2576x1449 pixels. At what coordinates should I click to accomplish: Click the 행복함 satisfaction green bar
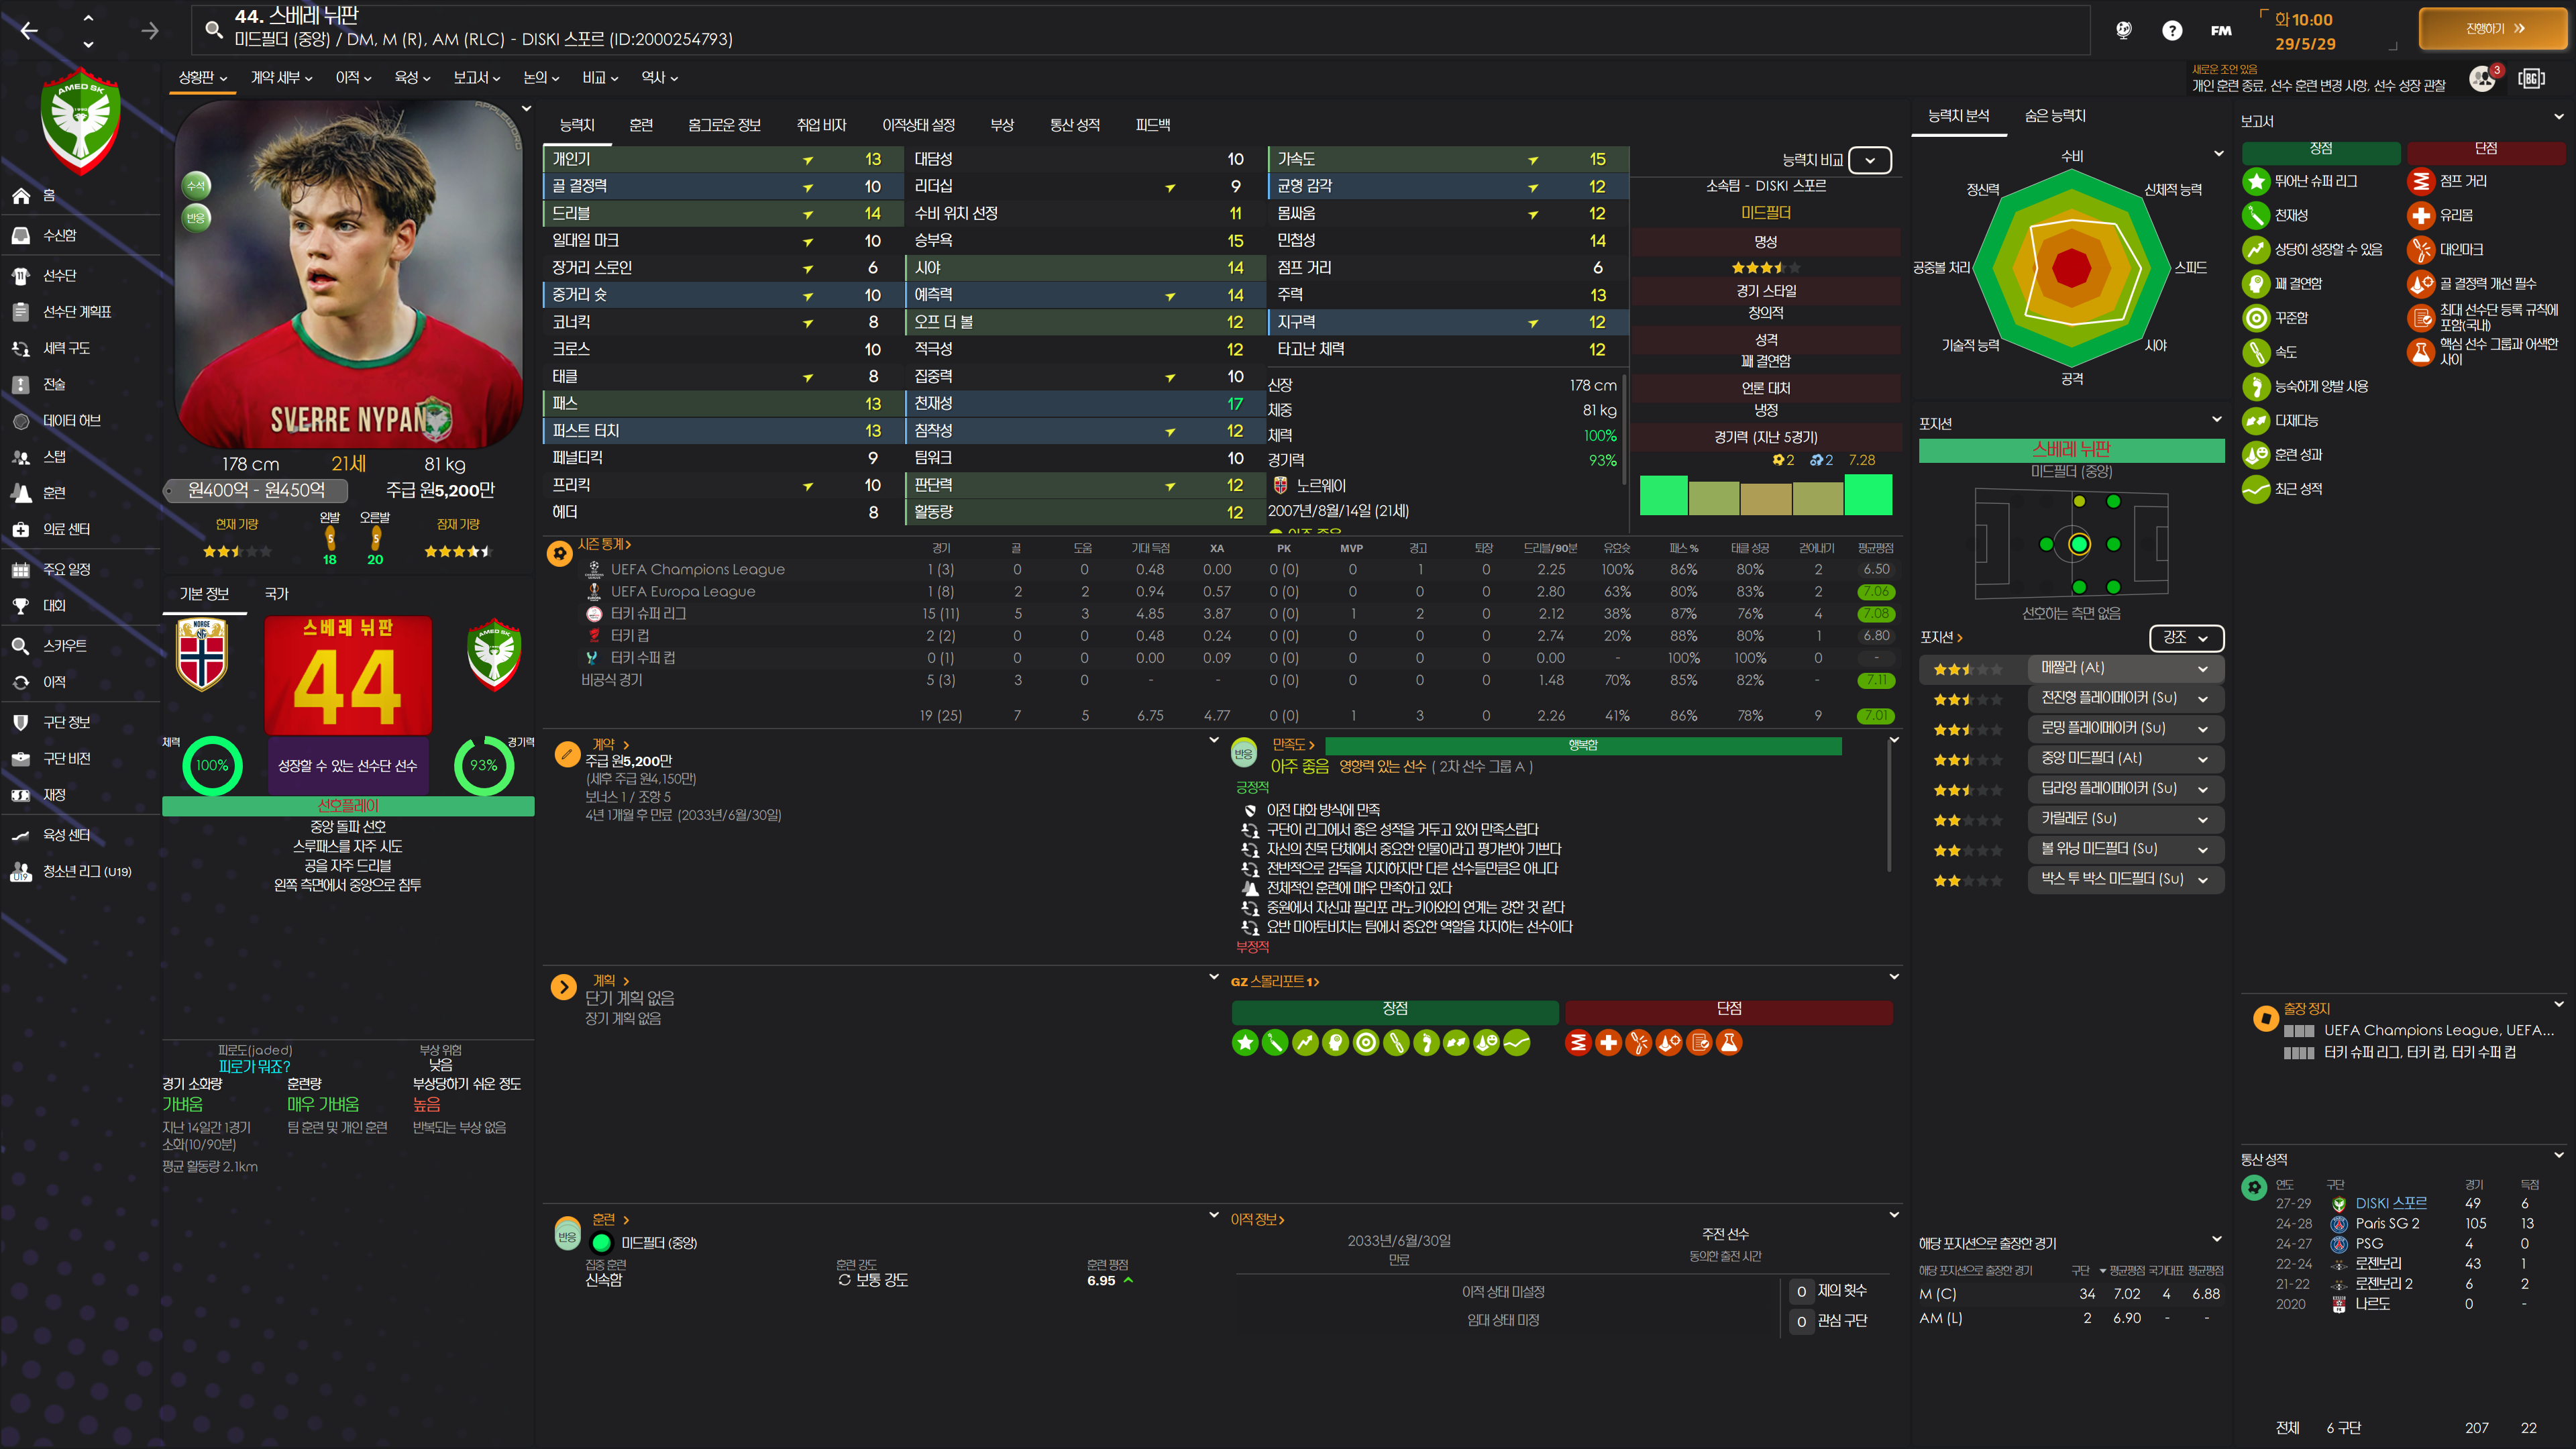coord(1582,746)
